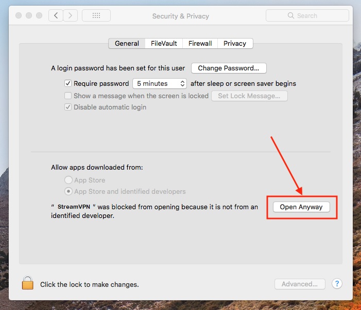Open the help question mark button
Viewport: 361px width, 310px height.
(x=337, y=284)
